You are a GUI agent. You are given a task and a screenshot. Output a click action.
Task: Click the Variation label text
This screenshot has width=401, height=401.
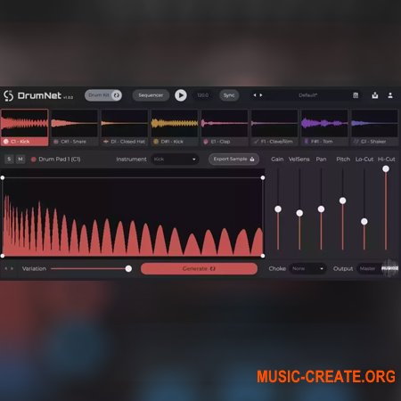[x=34, y=268]
